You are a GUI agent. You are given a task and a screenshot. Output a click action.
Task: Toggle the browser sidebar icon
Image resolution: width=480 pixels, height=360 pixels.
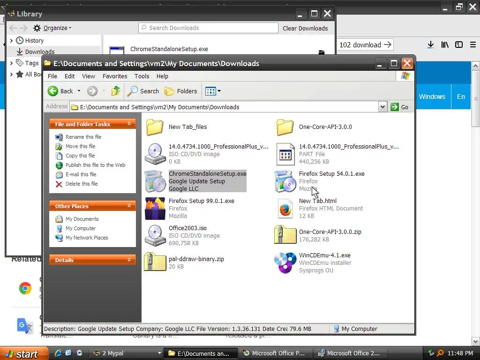[459, 45]
